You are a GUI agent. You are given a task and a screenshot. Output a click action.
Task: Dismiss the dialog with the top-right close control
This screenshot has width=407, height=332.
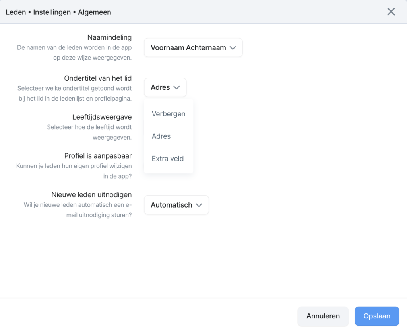click(391, 12)
